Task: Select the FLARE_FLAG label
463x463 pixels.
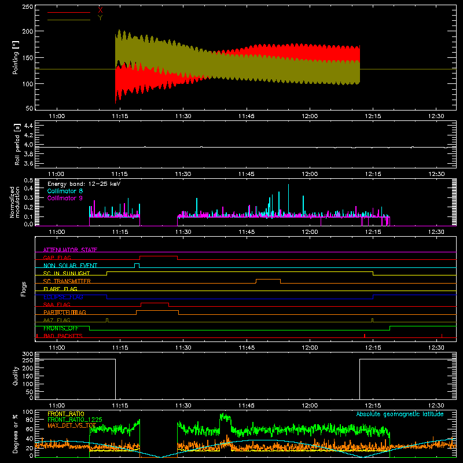Action: 60,289
